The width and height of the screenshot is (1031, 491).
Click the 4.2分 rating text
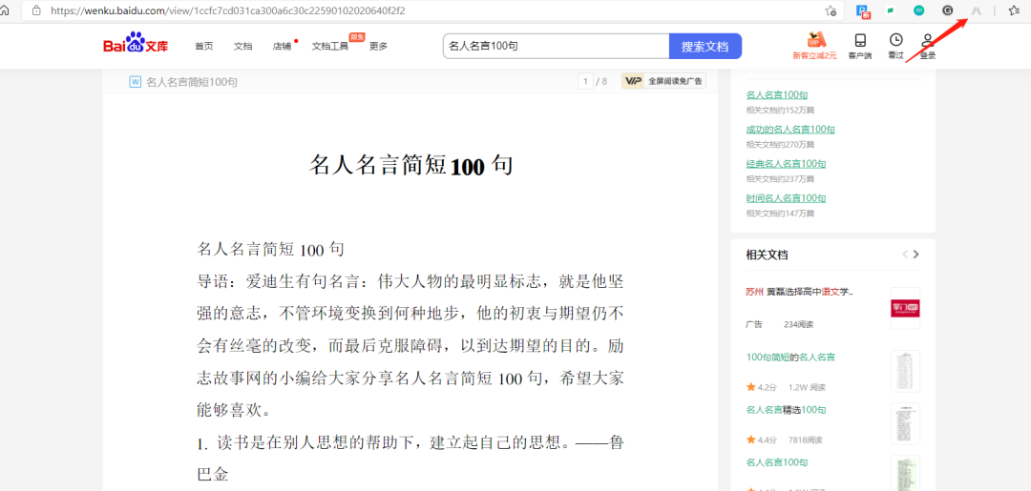pyautogui.click(x=767, y=387)
